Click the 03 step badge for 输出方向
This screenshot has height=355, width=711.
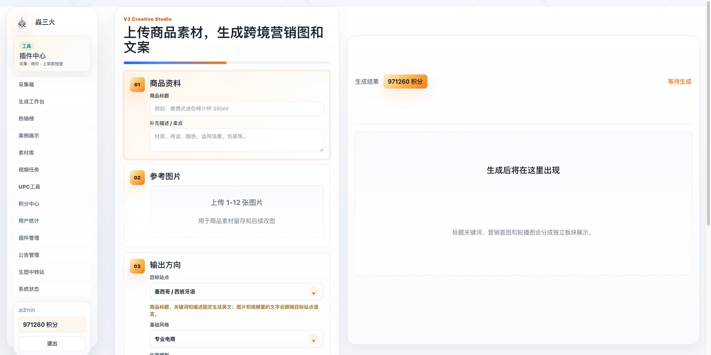click(x=137, y=266)
